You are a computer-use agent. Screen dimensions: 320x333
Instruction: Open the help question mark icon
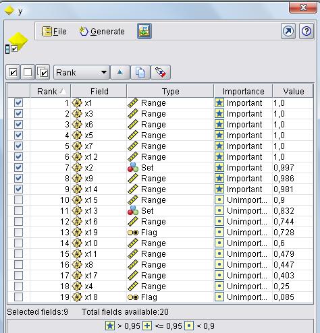coord(306,31)
